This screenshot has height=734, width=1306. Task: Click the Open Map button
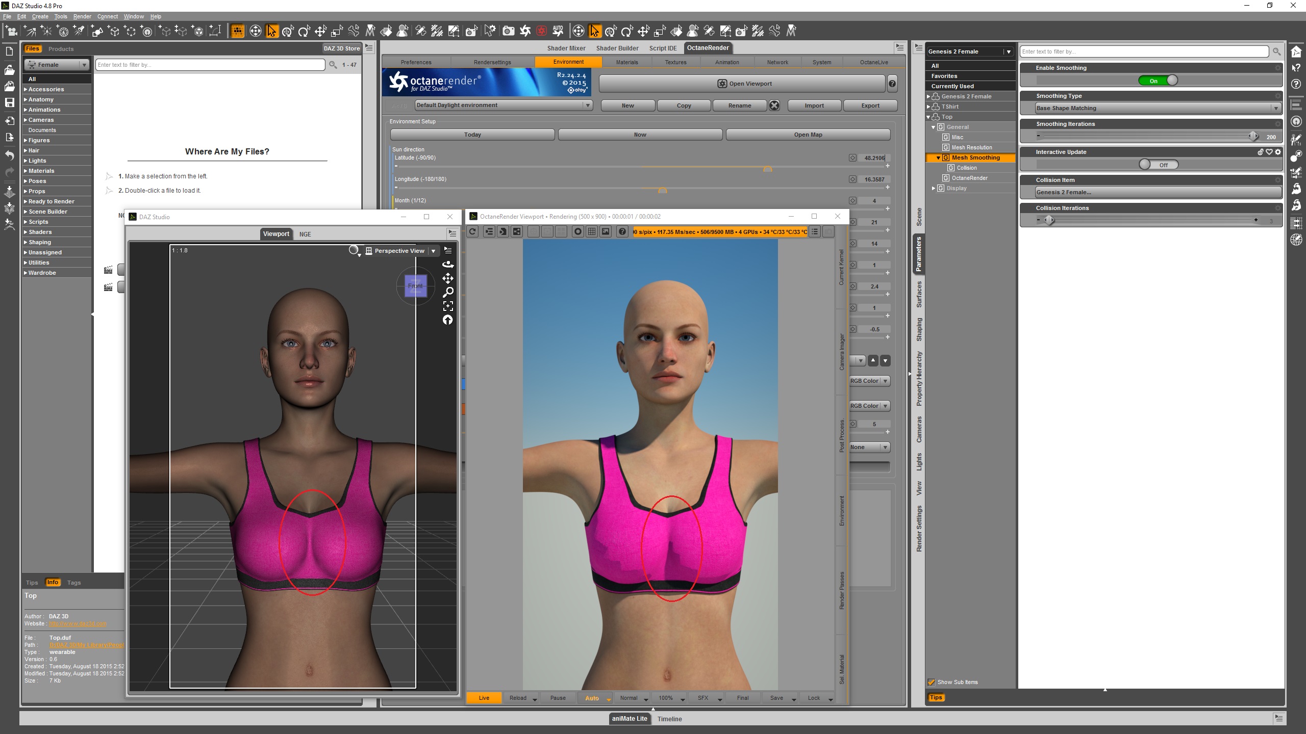(x=808, y=135)
